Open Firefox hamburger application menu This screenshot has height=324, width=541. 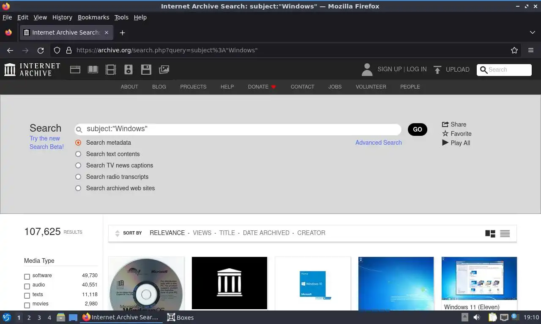[x=531, y=50]
